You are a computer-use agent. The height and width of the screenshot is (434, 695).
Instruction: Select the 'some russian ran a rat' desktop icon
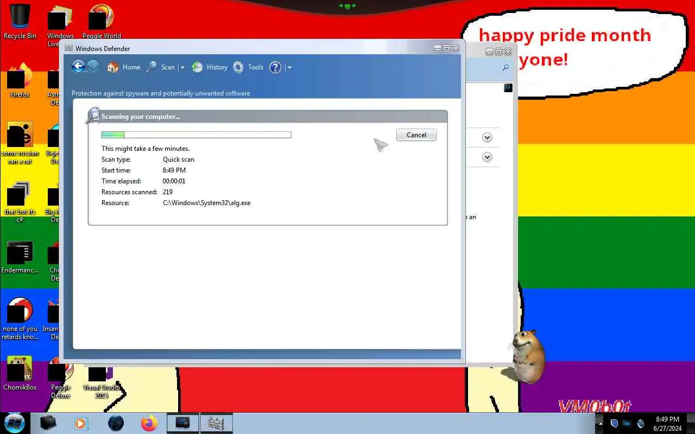pyautogui.click(x=20, y=143)
